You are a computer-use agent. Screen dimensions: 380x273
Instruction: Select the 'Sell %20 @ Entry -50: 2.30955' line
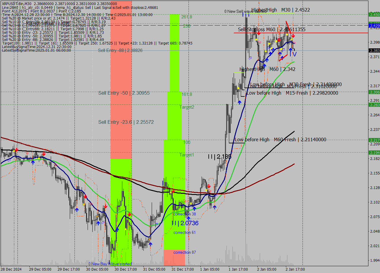tap(52, 36)
